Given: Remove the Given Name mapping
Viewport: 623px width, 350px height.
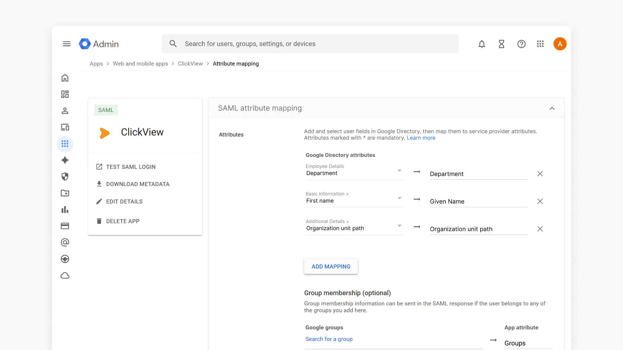Looking at the screenshot, I should (x=540, y=201).
